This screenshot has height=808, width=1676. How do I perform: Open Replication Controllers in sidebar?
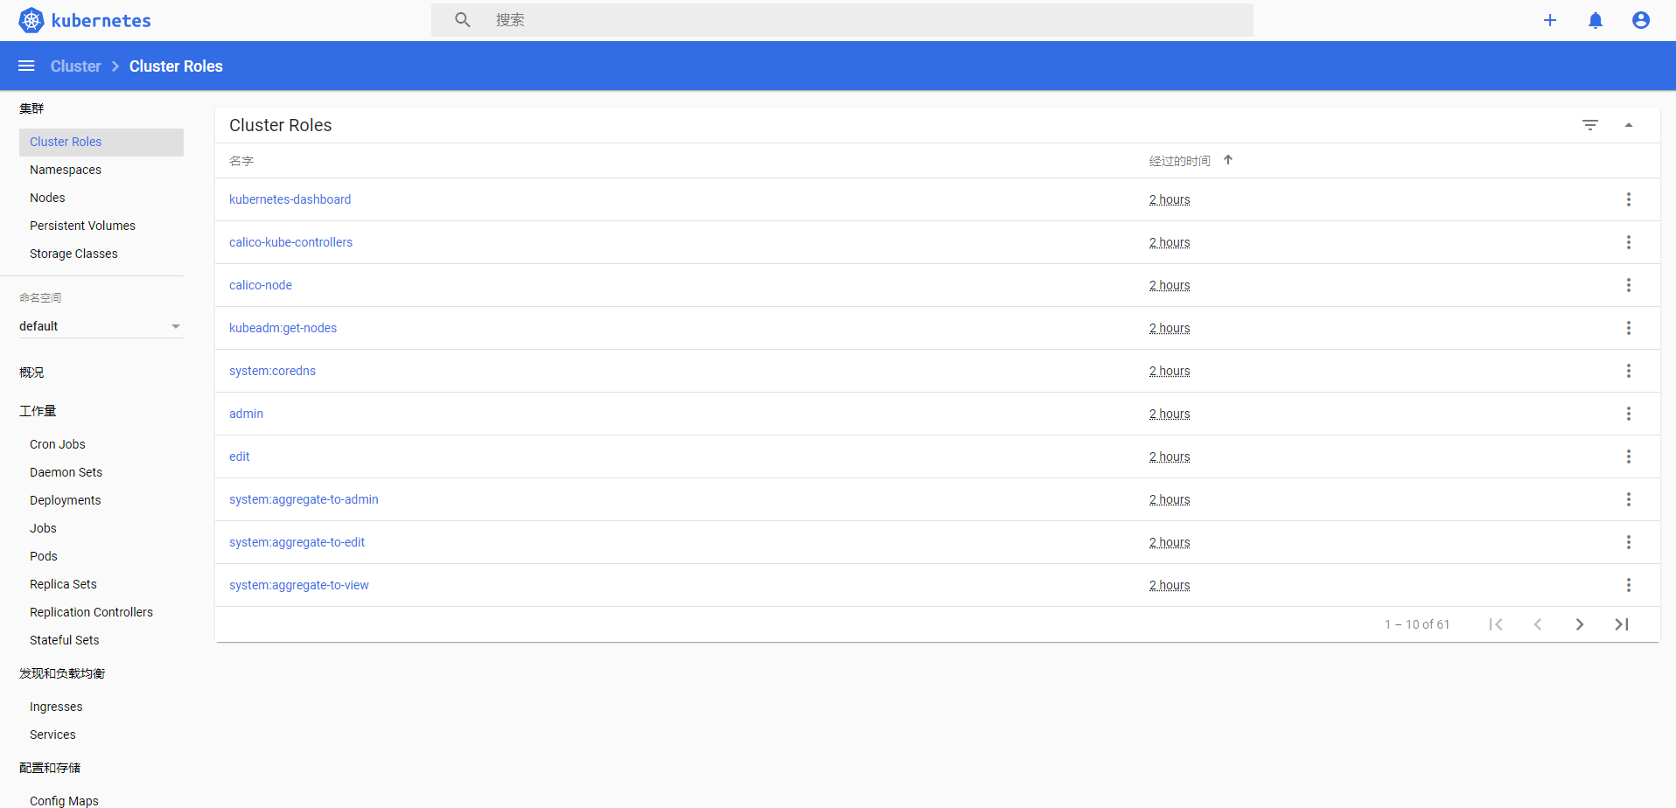pos(91,612)
